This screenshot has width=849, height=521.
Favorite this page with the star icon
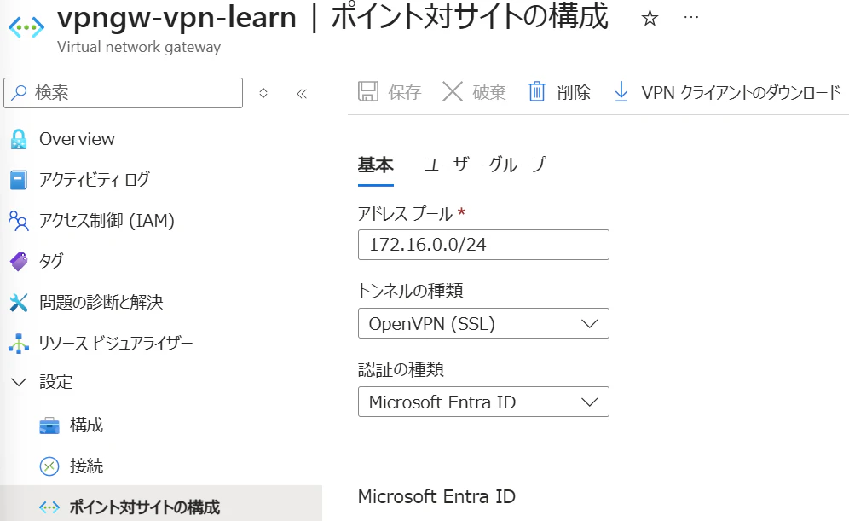point(650,19)
